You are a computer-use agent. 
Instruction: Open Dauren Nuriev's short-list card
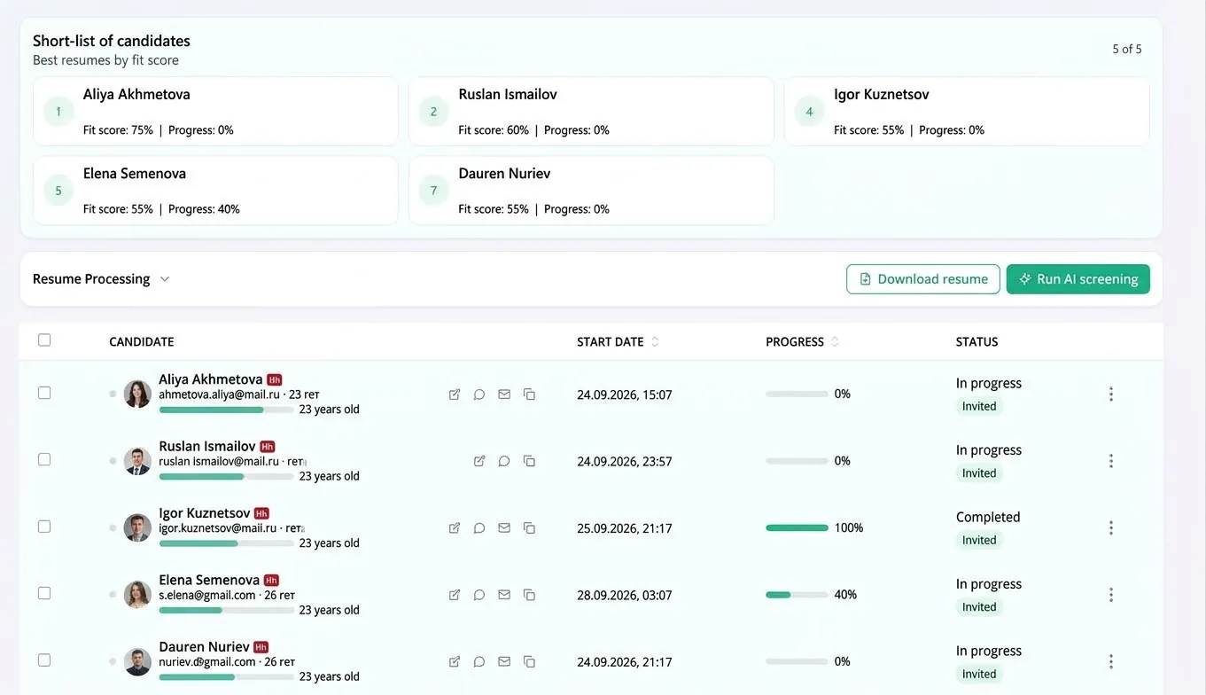(591, 191)
